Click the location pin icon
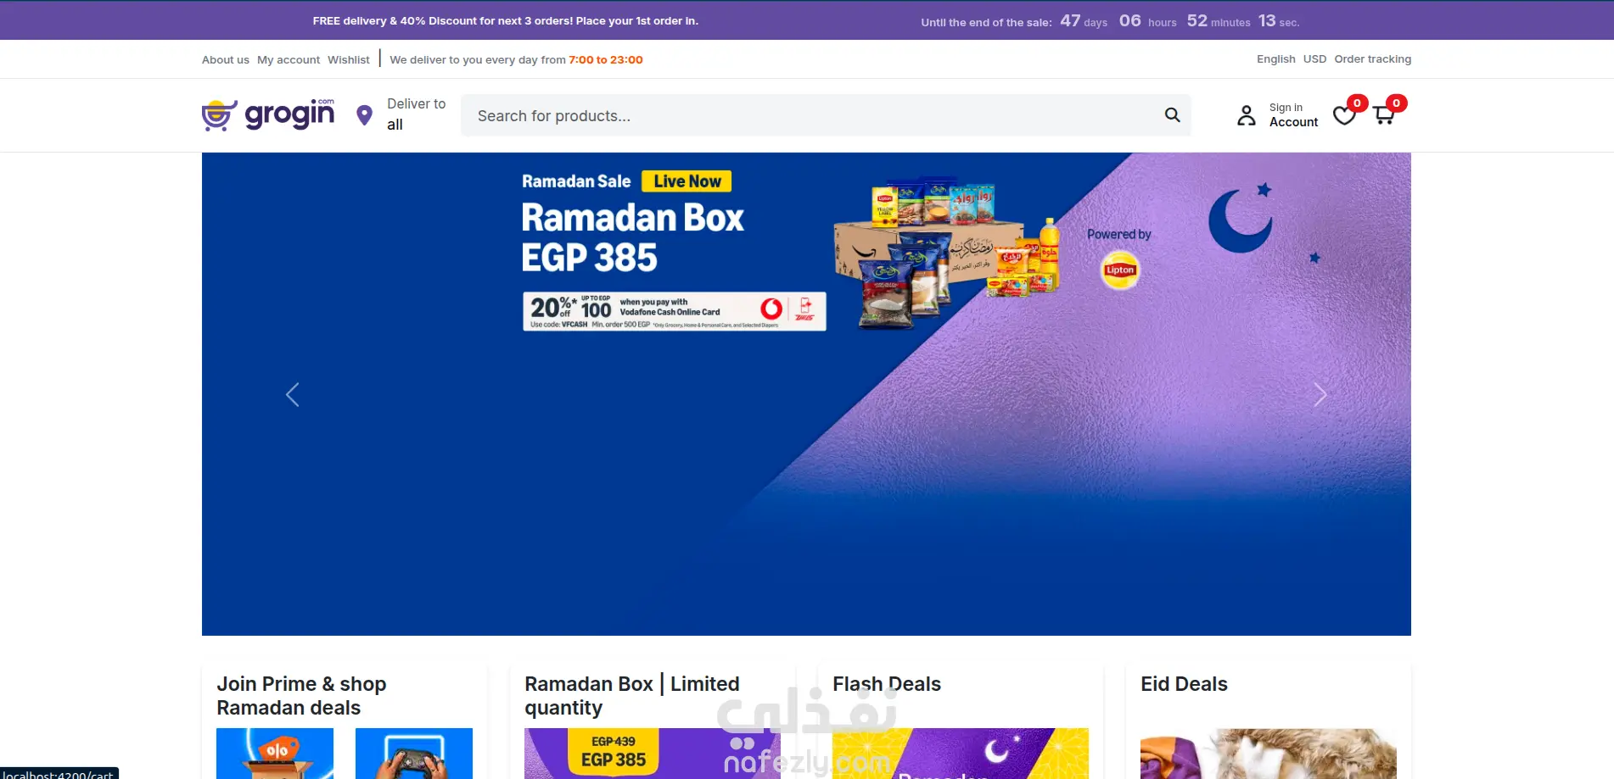The height and width of the screenshot is (779, 1614). click(x=365, y=115)
